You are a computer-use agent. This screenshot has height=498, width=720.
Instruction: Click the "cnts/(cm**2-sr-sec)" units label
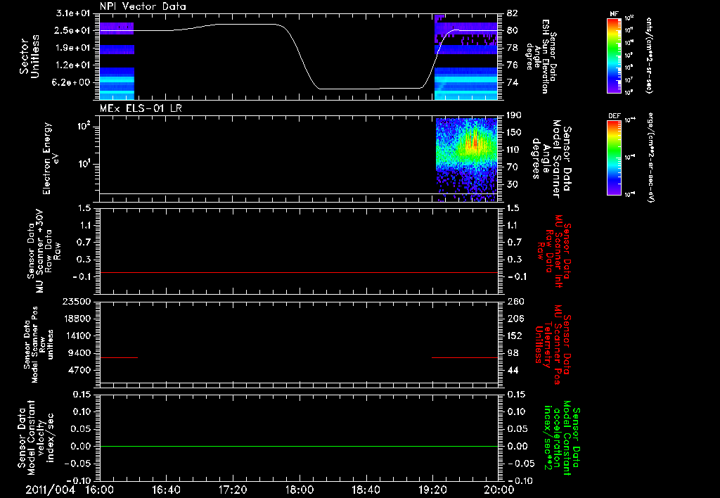point(649,55)
